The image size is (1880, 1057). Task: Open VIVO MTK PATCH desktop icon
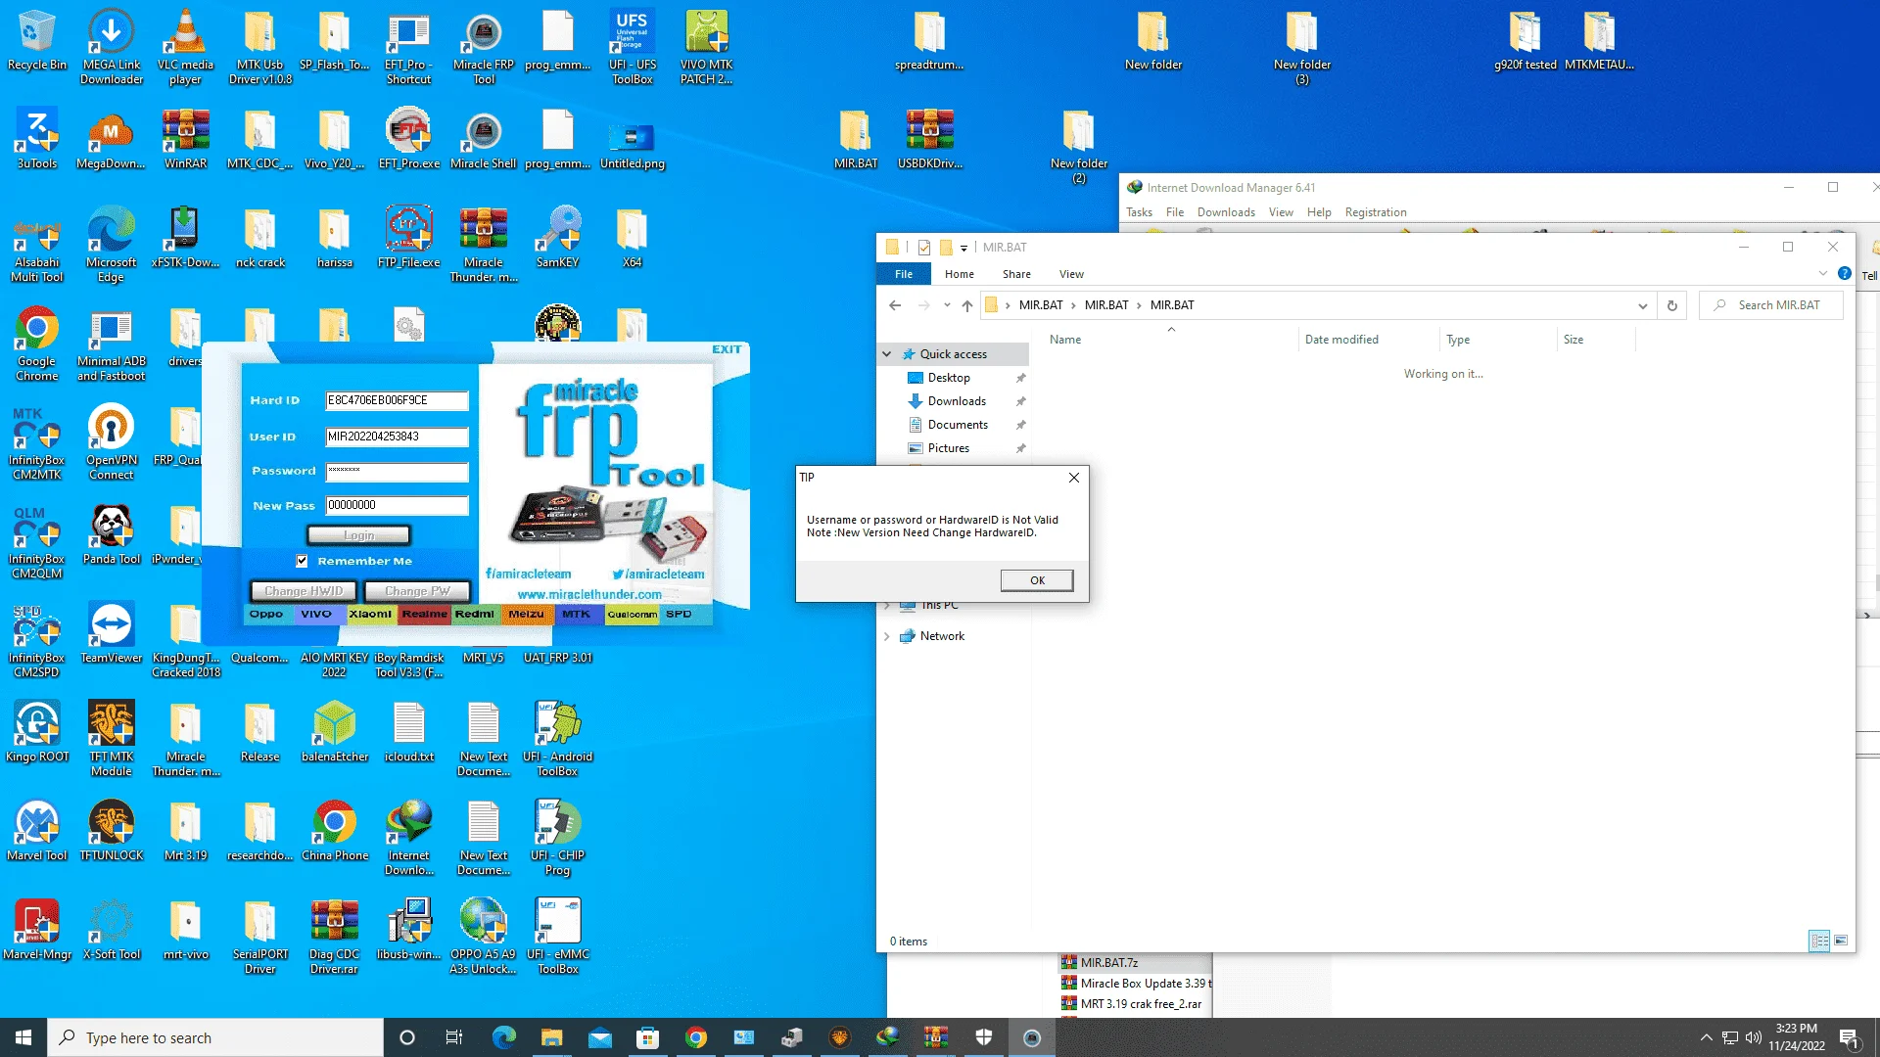(707, 46)
